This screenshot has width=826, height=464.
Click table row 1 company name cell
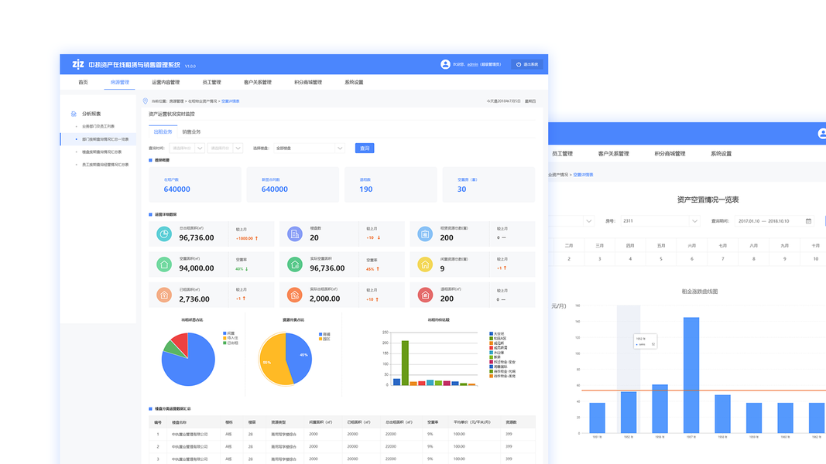(x=190, y=435)
